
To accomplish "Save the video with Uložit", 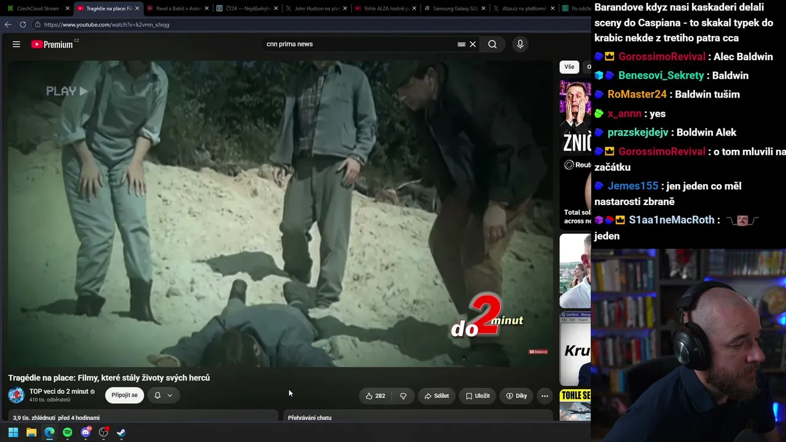I will [478, 396].
